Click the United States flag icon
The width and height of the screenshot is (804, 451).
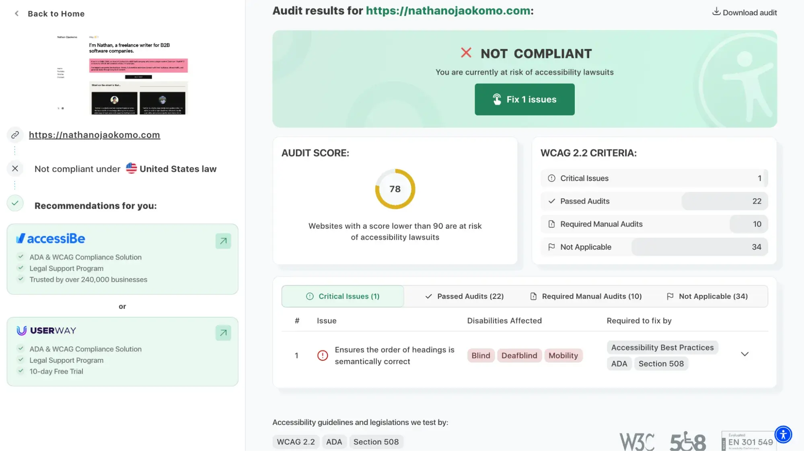pyautogui.click(x=131, y=168)
